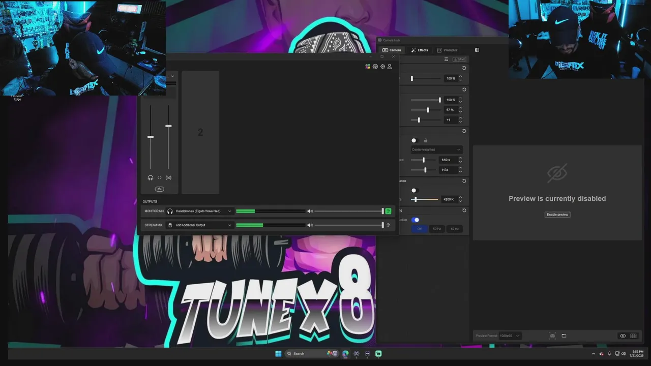Toggle green ear listen button on Monitor Mix
Image resolution: width=651 pixels, height=366 pixels.
(x=389, y=211)
